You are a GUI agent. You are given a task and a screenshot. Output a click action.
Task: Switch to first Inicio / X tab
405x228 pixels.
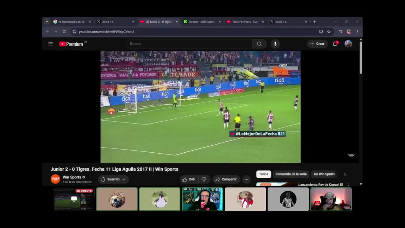pyautogui.click(x=115, y=22)
